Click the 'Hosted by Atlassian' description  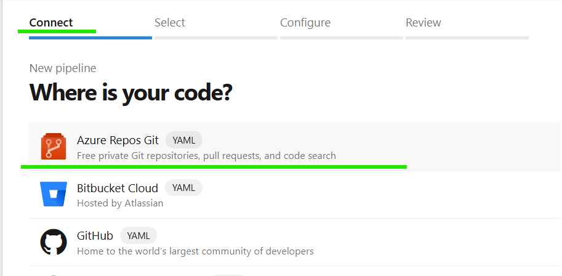click(x=120, y=203)
